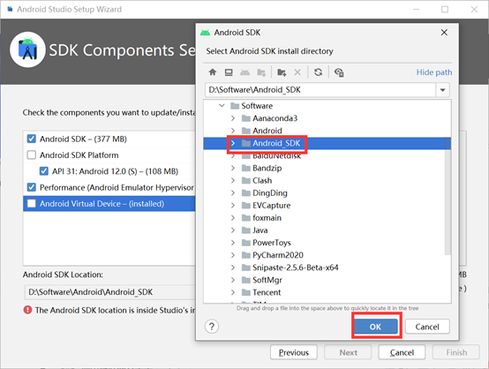This screenshot has height=369, width=489.
Task: Check the Android Virtual Device checkbox
Action: [x=32, y=203]
